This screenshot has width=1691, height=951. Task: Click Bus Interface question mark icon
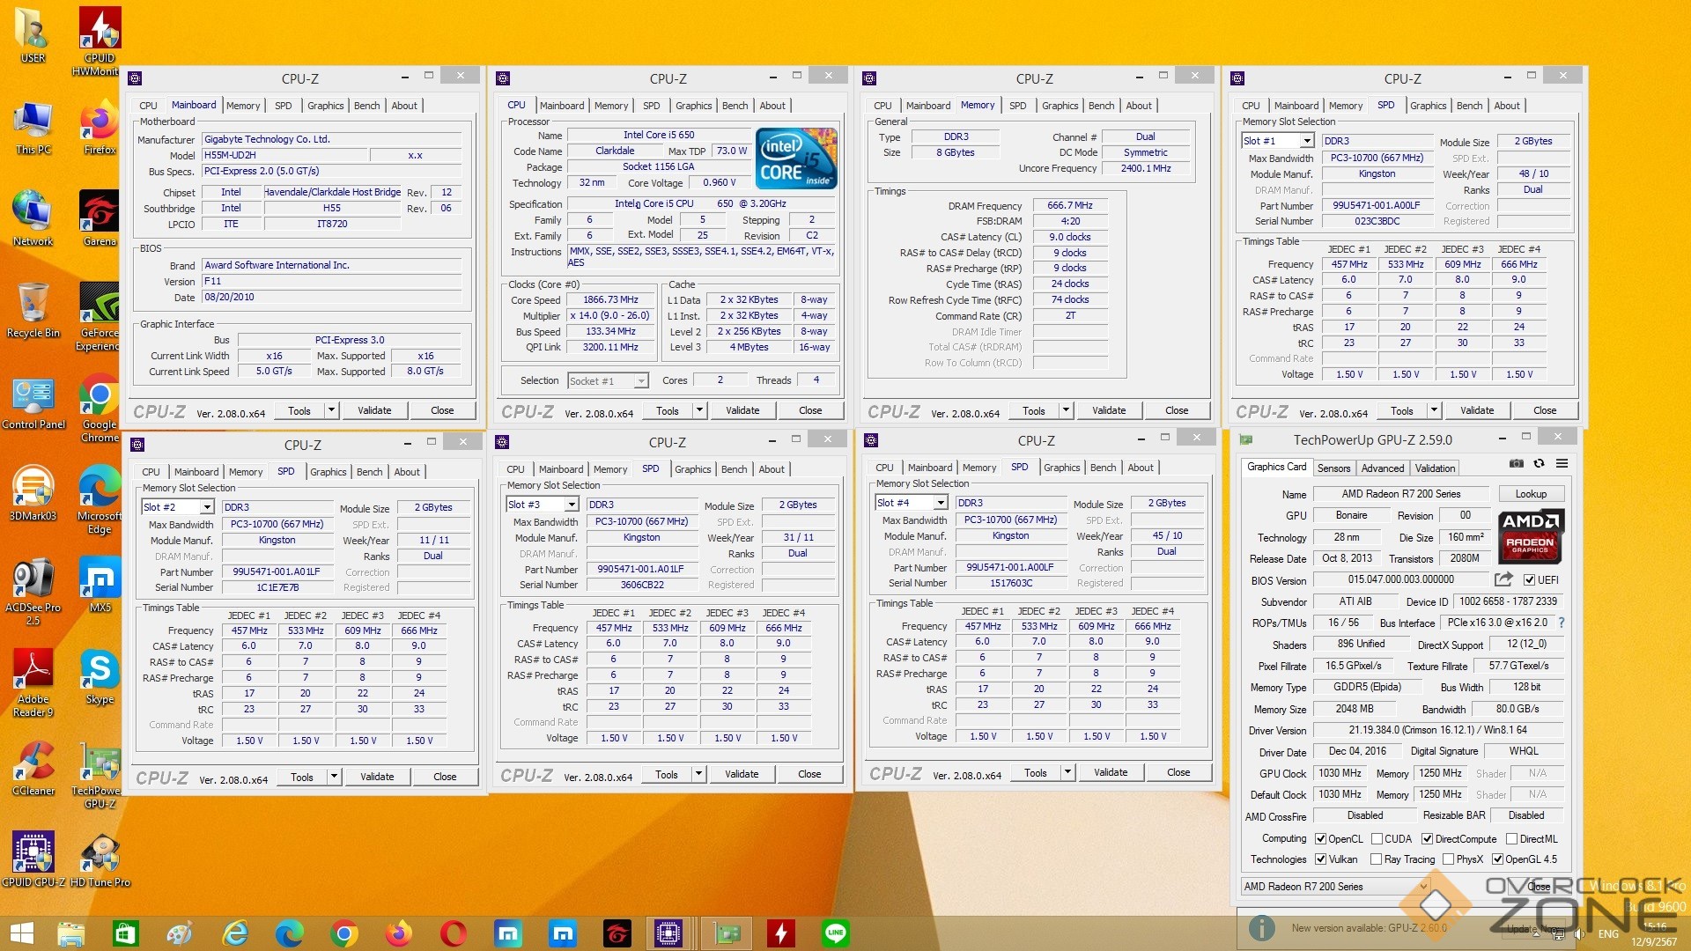pos(1562,623)
